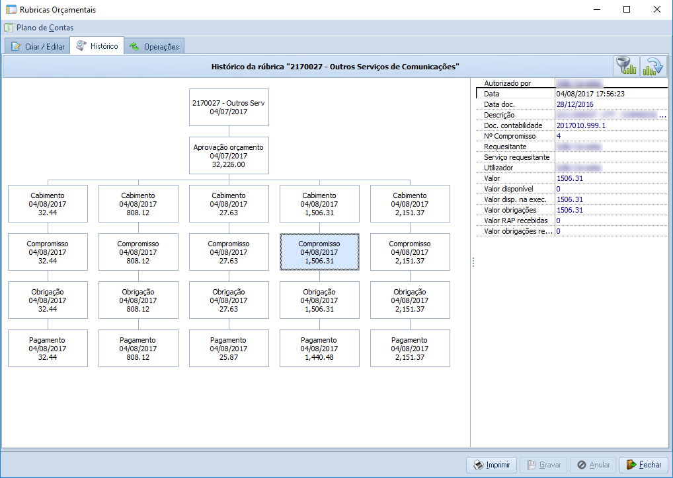The height and width of the screenshot is (478, 673).
Task: Select the Cabimento node with value 2,151.37
Action: (410, 203)
